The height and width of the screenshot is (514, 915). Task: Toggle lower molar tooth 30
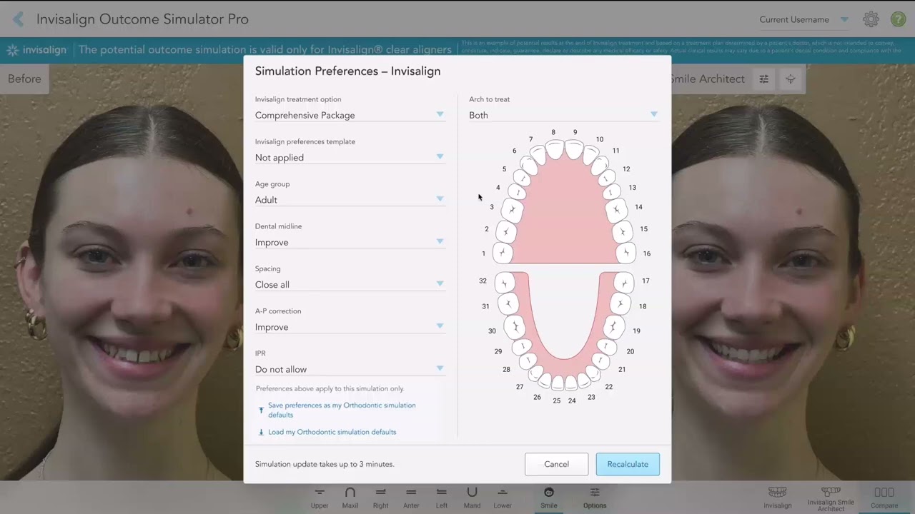point(515,327)
